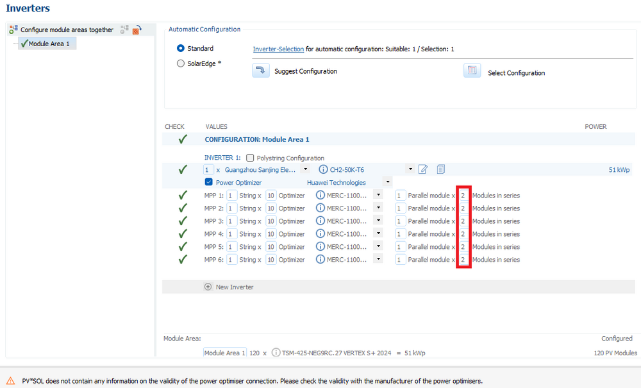Click the New Inverter label
641x388 pixels.
[x=235, y=287]
